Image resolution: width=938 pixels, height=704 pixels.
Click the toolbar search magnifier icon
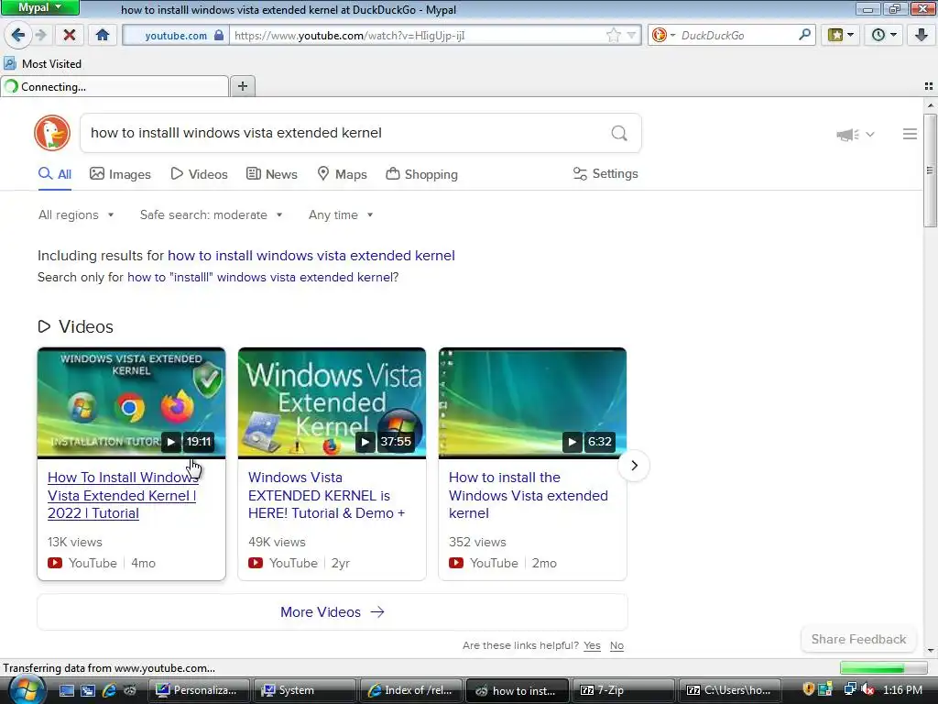(804, 36)
